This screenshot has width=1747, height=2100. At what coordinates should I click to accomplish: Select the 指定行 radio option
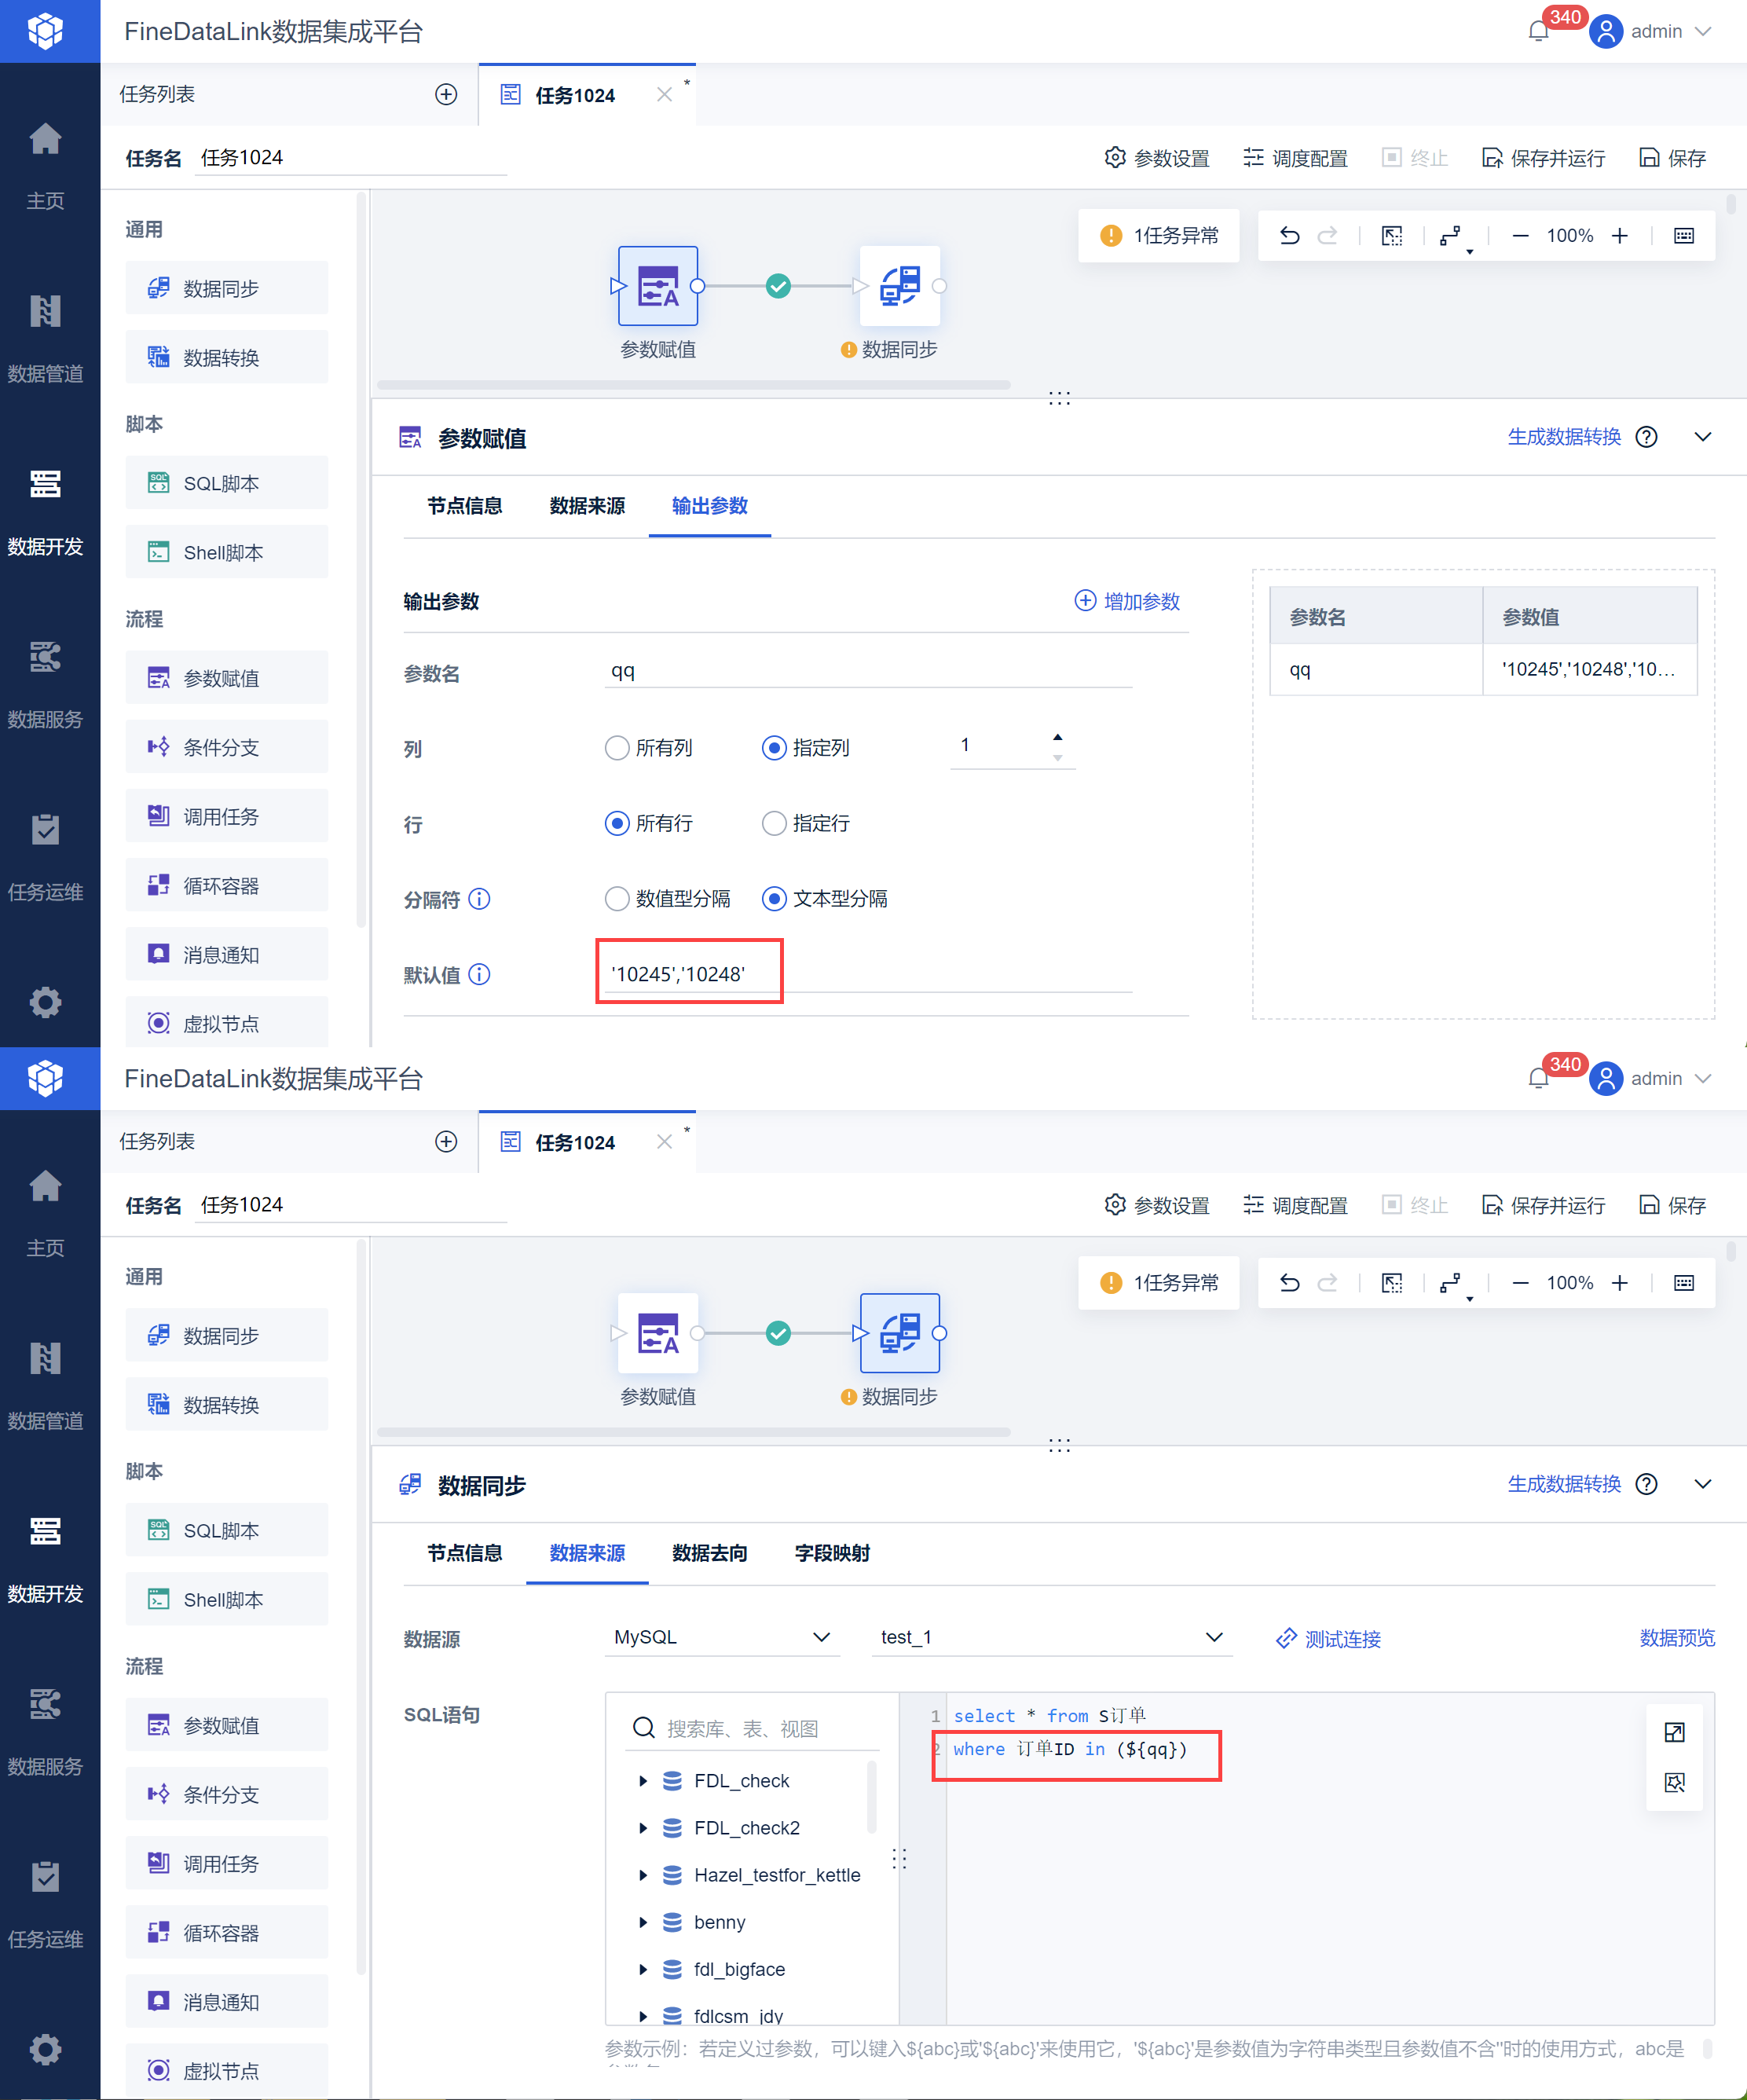click(774, 823)
